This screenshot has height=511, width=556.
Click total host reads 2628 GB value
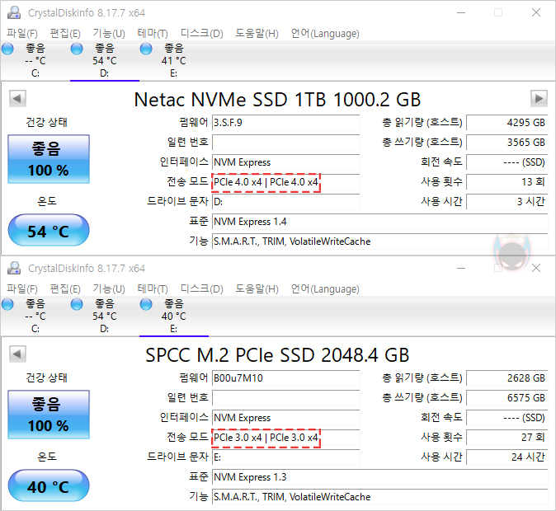(507, 378)
